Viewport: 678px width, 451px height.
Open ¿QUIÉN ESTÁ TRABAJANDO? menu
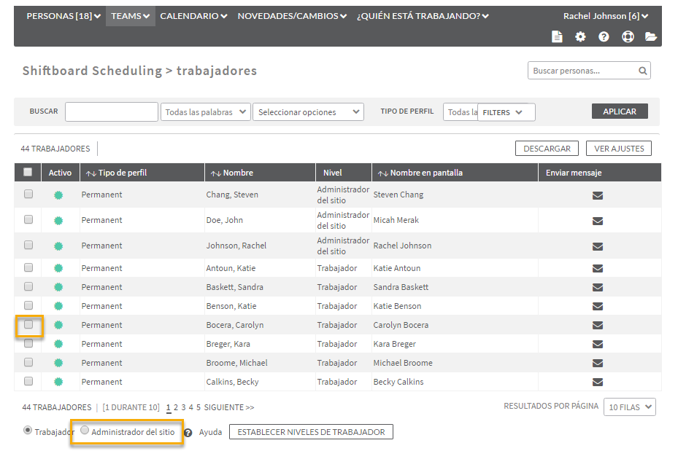(x=423, y=16)
